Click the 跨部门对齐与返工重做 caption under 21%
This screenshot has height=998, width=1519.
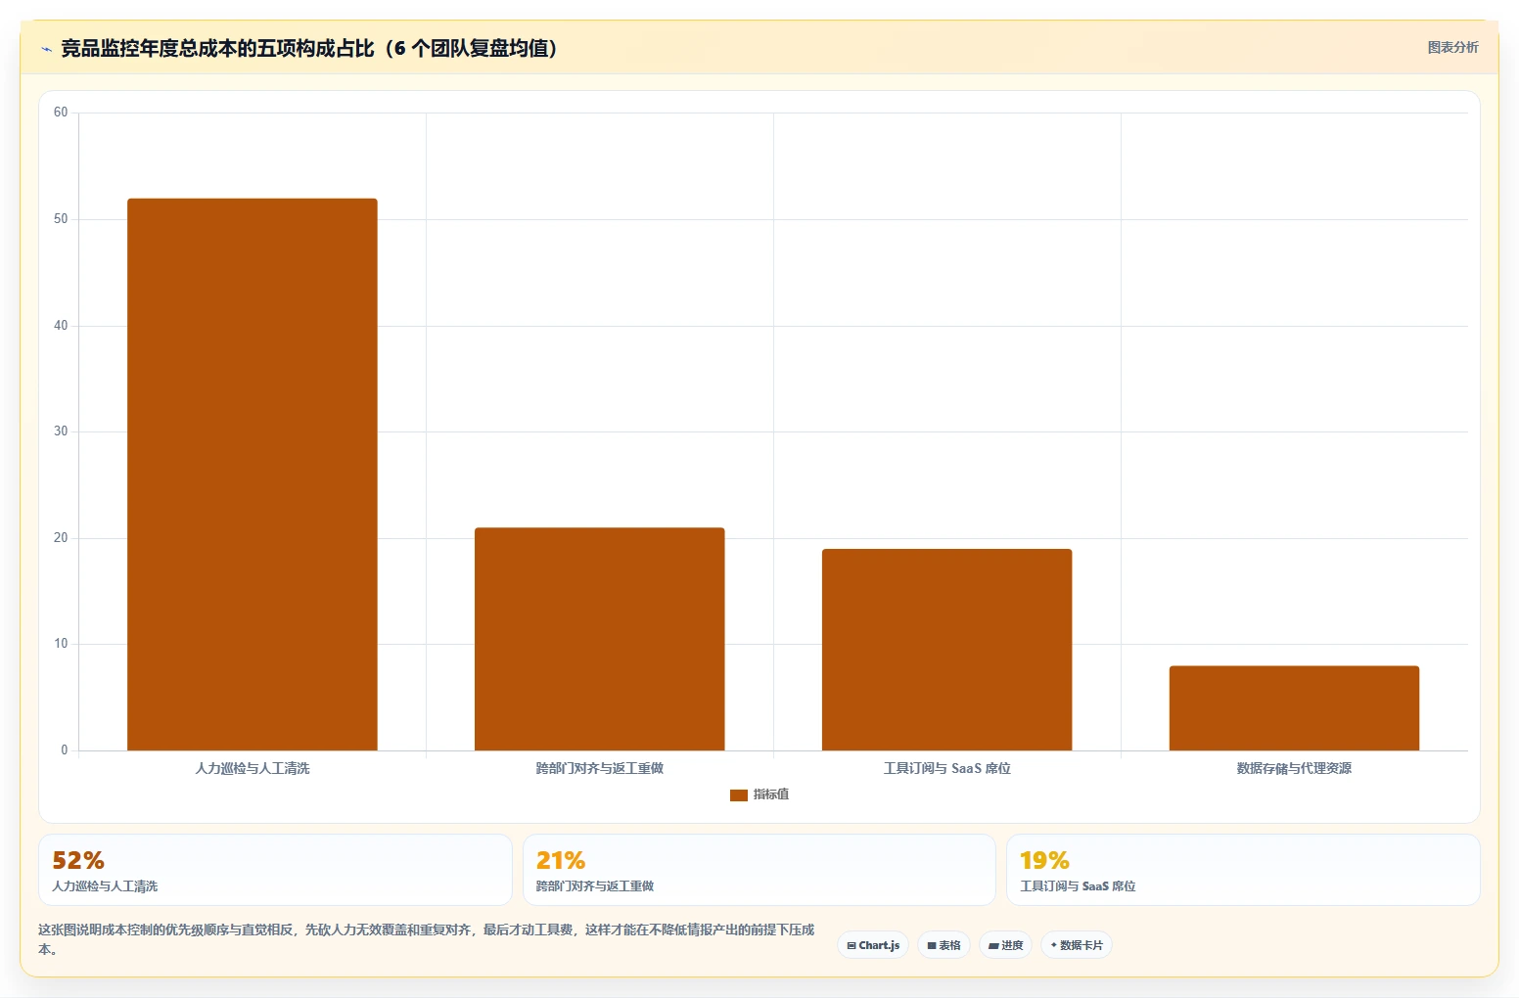595,886
